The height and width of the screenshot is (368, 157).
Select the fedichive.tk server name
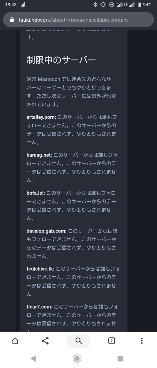pyautogui.click(x=41, y=269)
